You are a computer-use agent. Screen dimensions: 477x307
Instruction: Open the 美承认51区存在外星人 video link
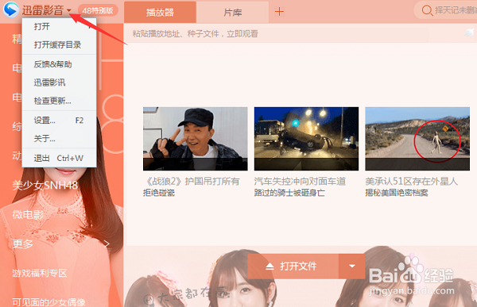[x=411, y=182]
